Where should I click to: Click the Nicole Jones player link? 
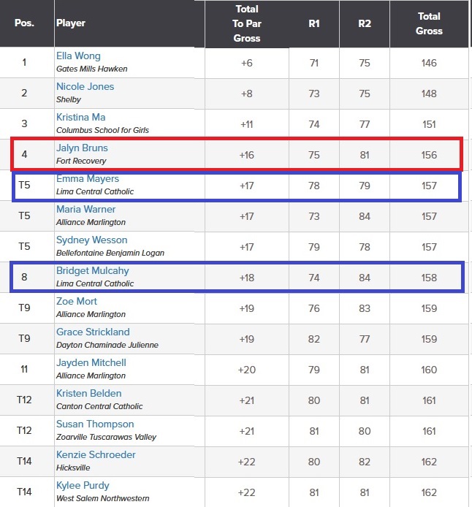(x=85, y=87)
